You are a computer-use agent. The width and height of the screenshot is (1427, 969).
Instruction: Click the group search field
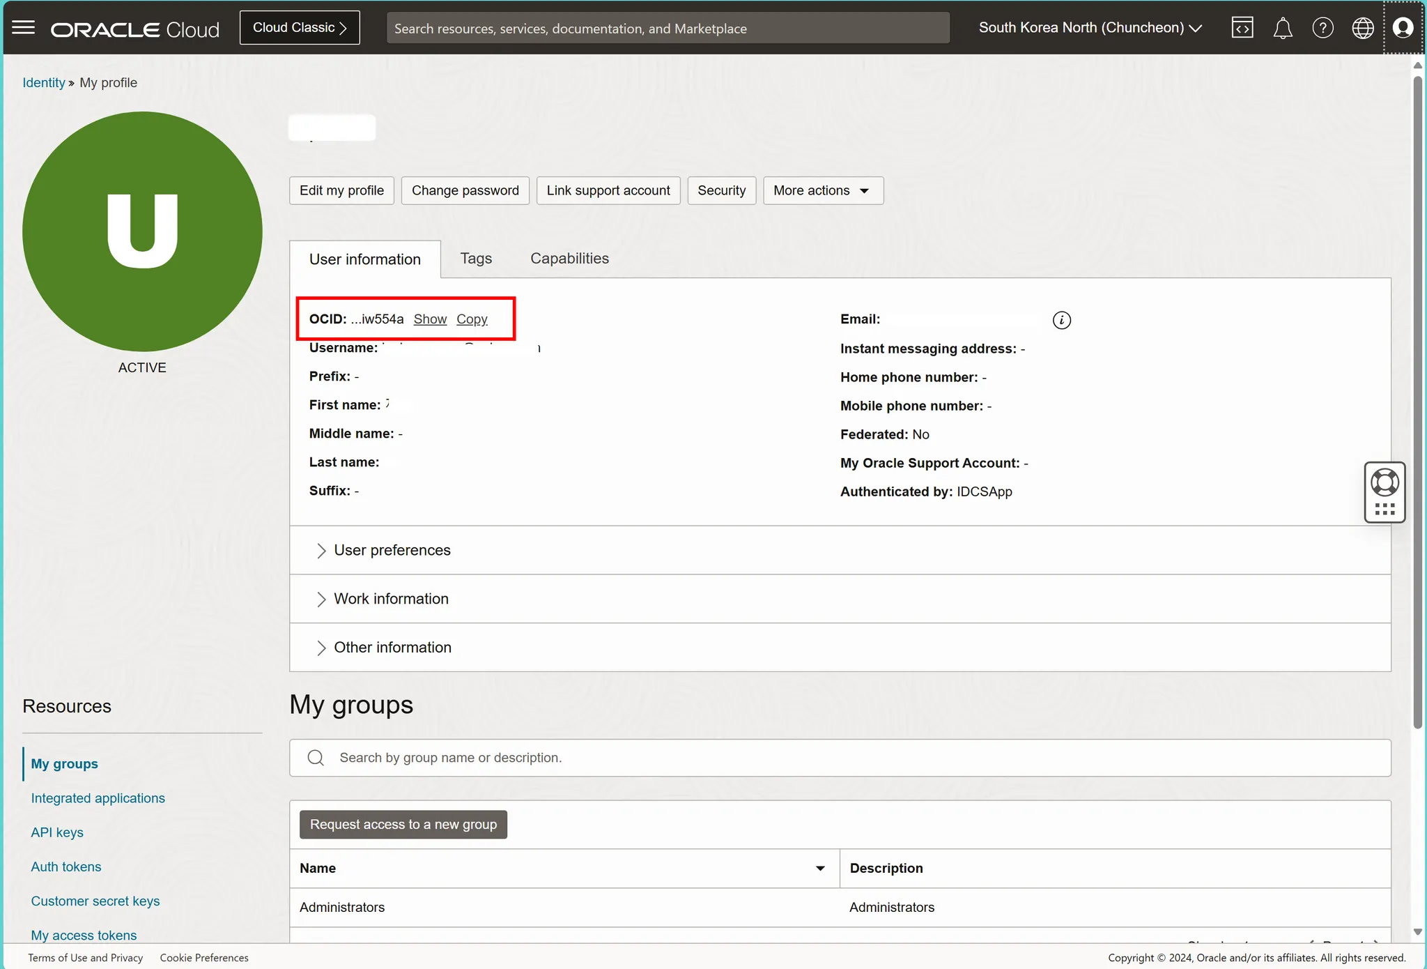point(840,758)
